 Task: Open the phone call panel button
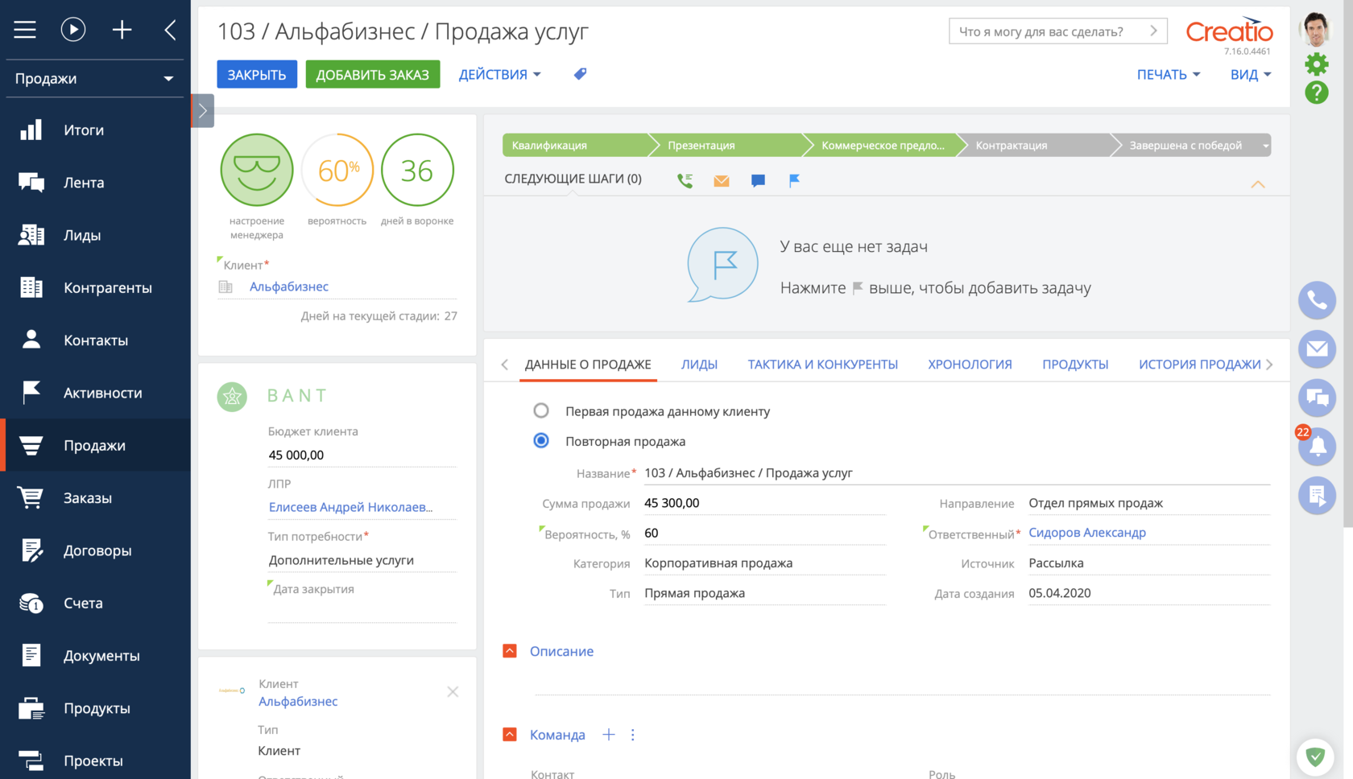tap(1318, 300)
